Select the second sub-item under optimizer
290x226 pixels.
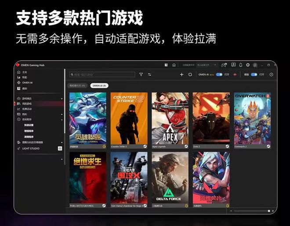[29, 131]
